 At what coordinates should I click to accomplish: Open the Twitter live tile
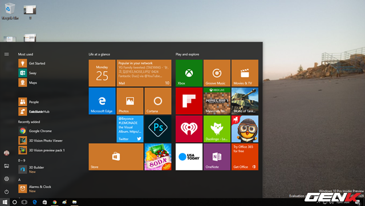pos(130,129)
